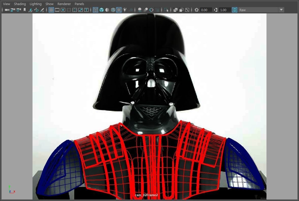Switch to Wireframe display mode
299x201 pixels.
tap(96, 10)
